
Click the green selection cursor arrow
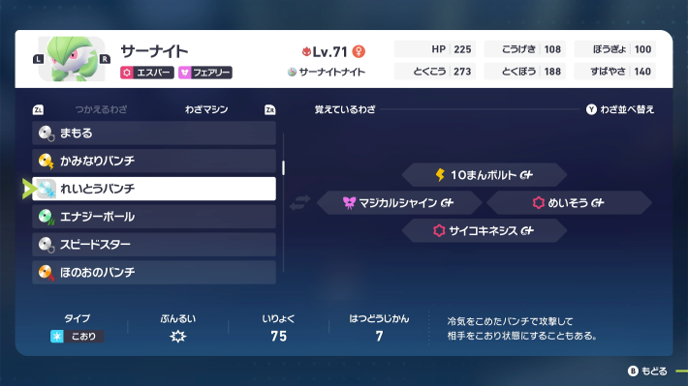[28, 189]
